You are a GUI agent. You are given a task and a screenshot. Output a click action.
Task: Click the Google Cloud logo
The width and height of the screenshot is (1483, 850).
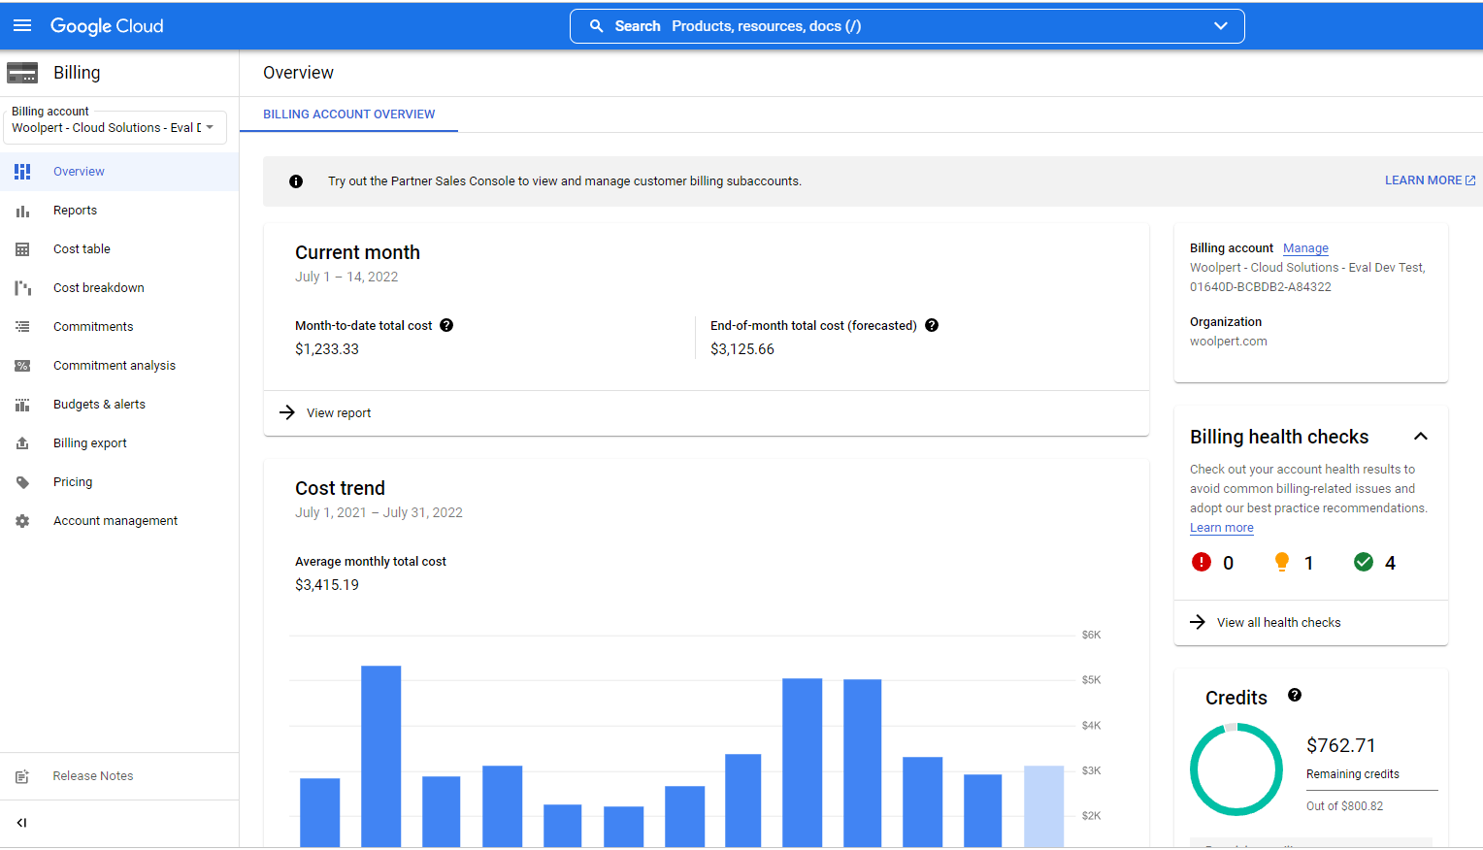[x=107, y=26]
